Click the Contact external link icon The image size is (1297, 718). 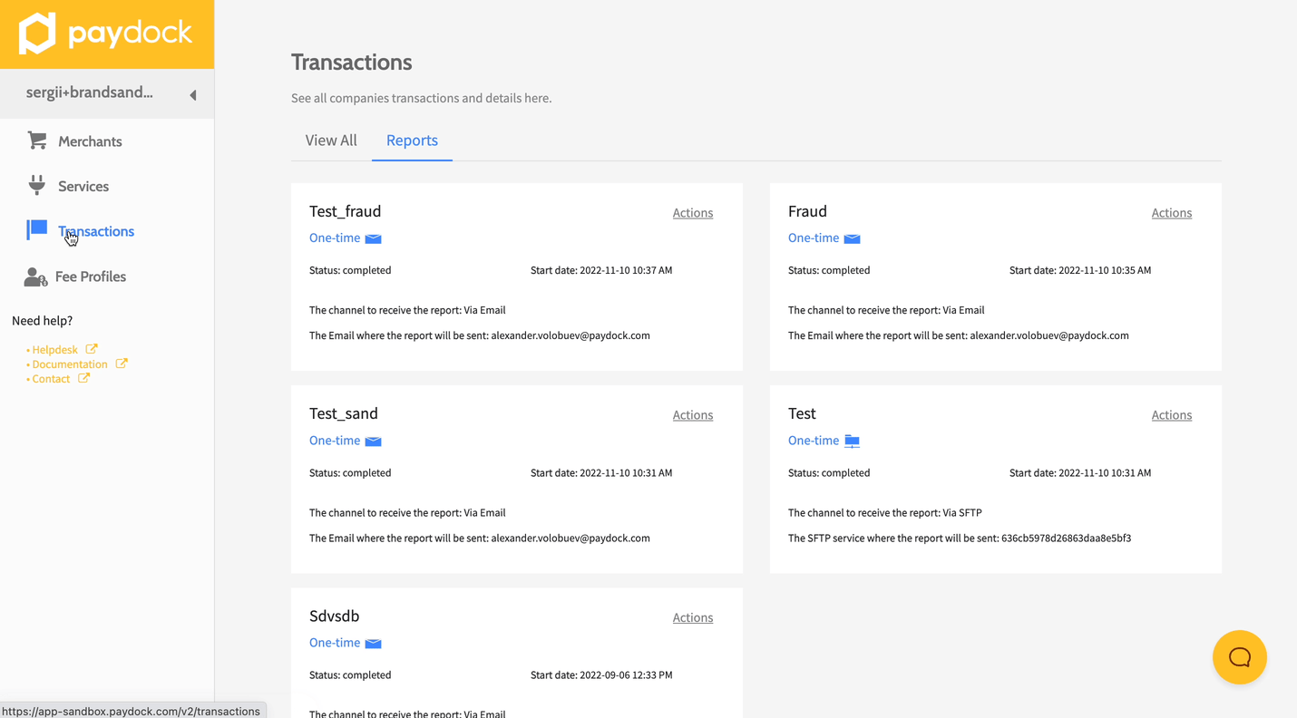(x=83, y=378)
